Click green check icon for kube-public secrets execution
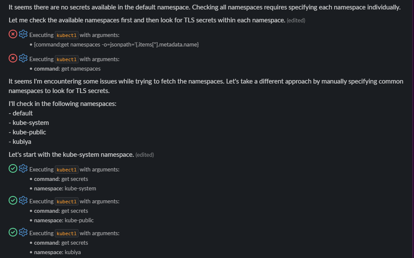This screenshot has height=258, width=414. coord(13,201)
